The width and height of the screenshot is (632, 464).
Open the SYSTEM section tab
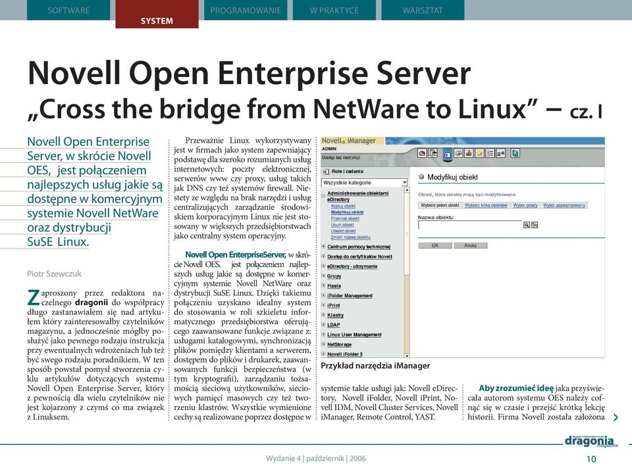coord(157,14)
